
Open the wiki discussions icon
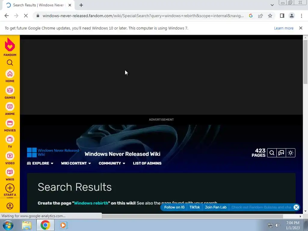tap(281, 153)
